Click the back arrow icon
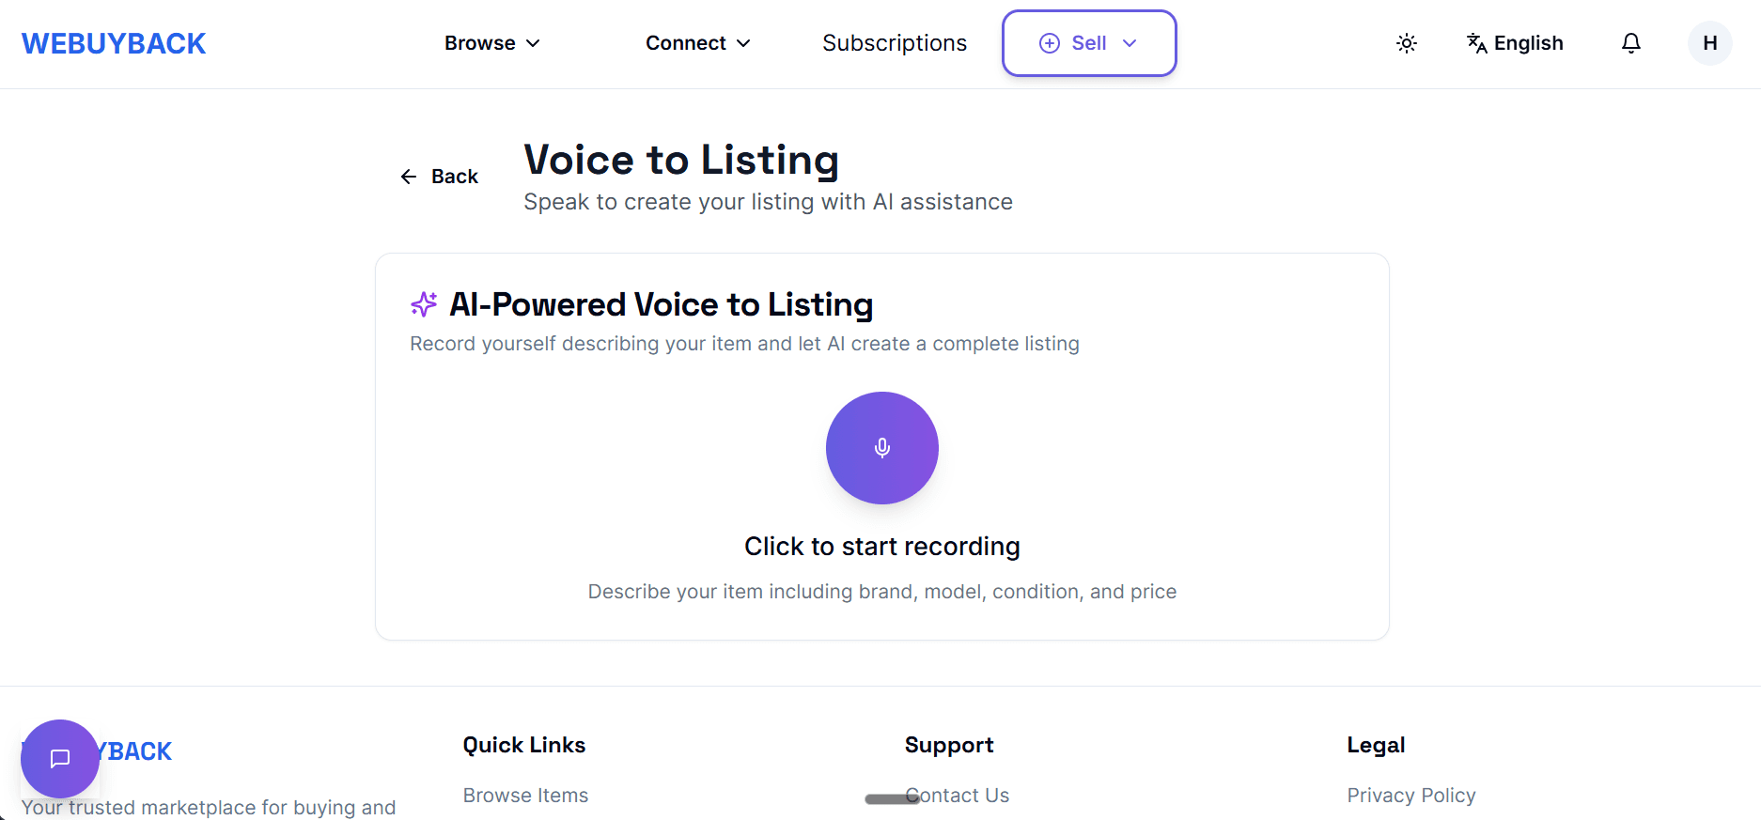The width and height of the screenshot is (1761, 820). [409, 177]
